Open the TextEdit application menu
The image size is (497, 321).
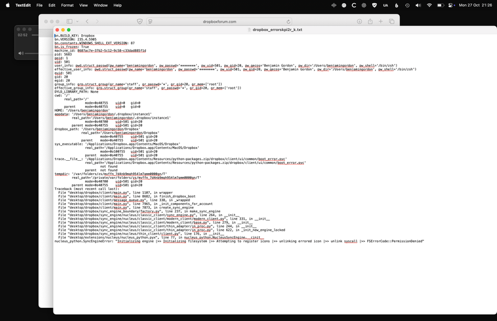coord(23,5)
